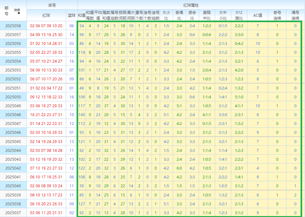Image resolution: width=305 pixels, height=217 pixels.
Task: Click 和值 value 140 in row 2025048
Action: tap(82, 115)
